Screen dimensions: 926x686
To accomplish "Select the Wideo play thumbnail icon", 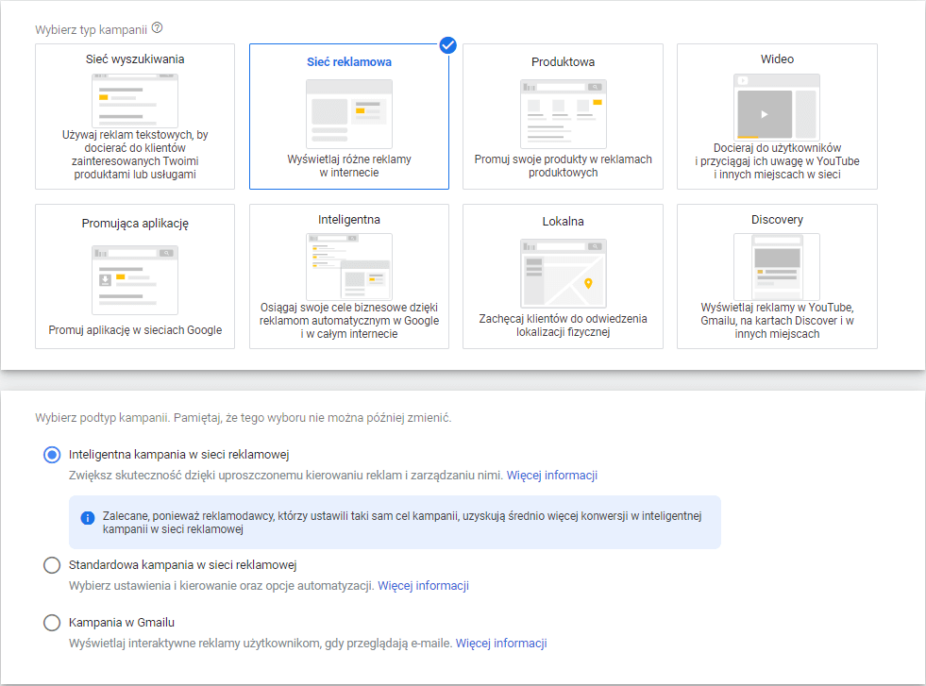I will tap(764, 114).
